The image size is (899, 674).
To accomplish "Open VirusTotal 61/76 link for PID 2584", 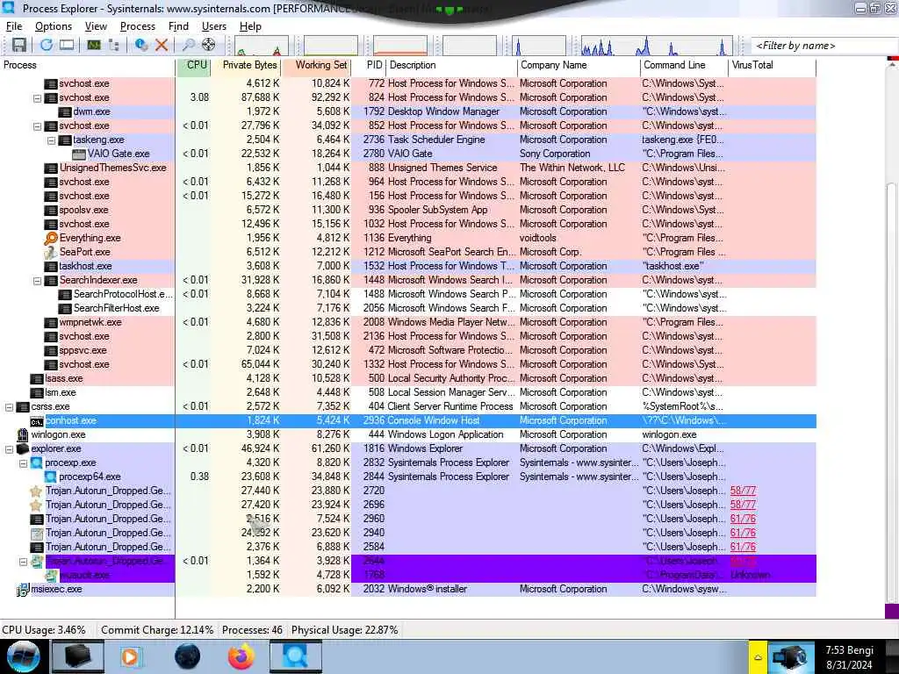I will 743,547.
